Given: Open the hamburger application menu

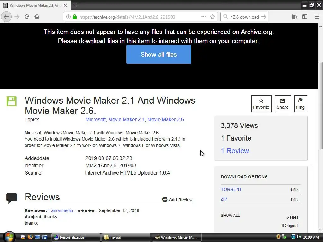Looking at the screenshot, I should pos(317,17).
